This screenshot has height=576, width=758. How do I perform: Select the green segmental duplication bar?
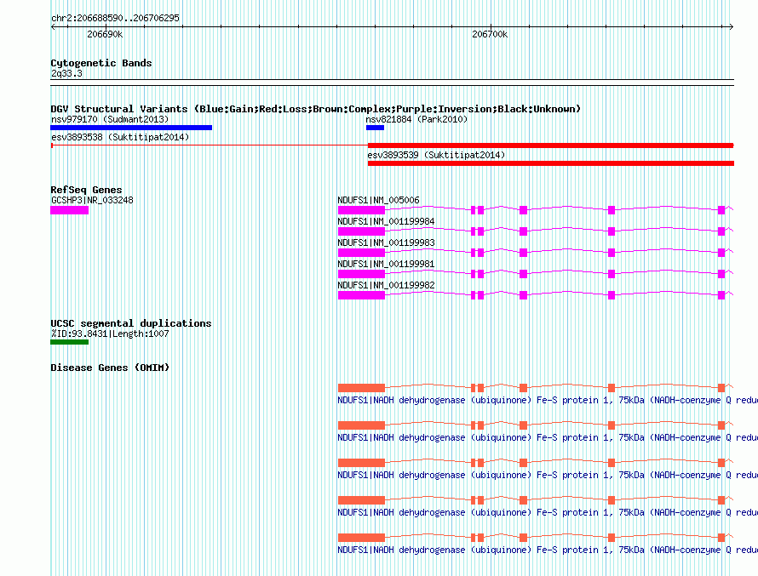coord(70,342)
